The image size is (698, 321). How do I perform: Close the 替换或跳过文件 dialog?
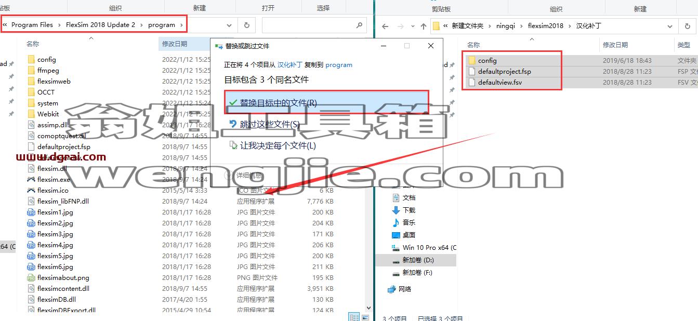pyautogui.click(x=431, y=46)
